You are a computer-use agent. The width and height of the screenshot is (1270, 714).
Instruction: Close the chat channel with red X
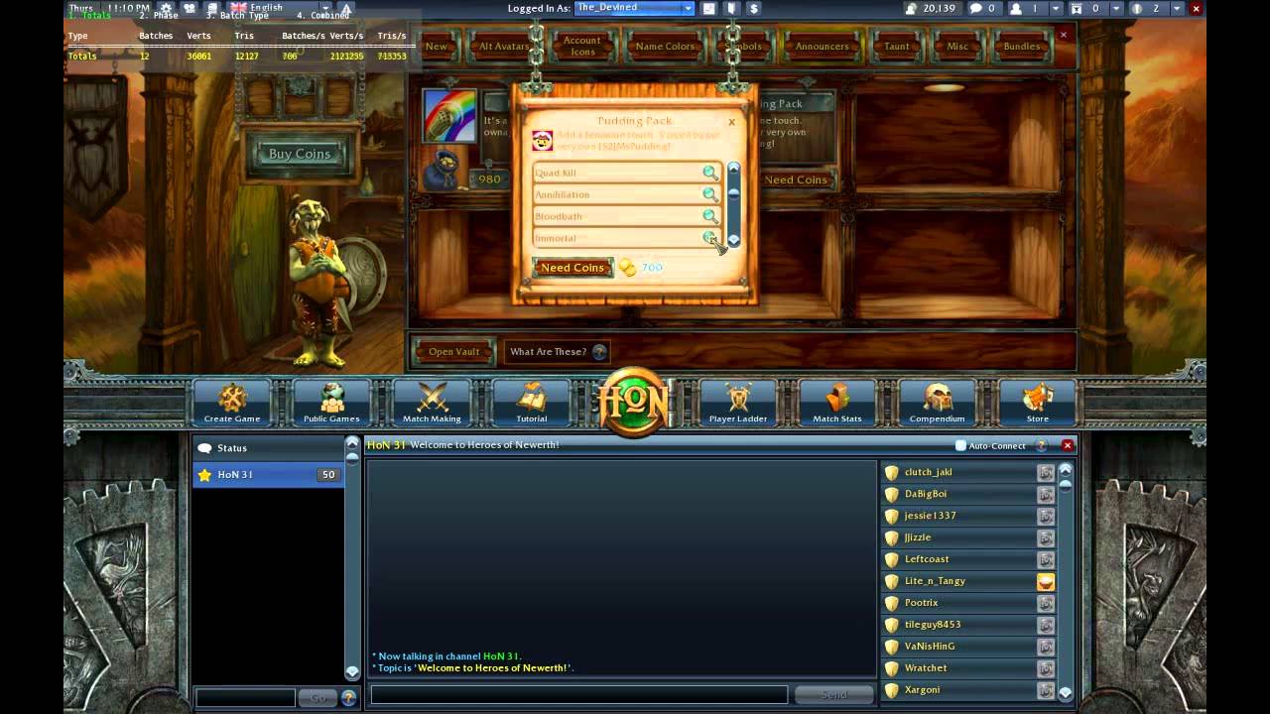point(1068,445)
